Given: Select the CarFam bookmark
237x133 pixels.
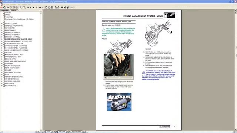Looking at the screenshot, I should [8, 13].
